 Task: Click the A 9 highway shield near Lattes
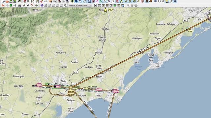[185, 20]
